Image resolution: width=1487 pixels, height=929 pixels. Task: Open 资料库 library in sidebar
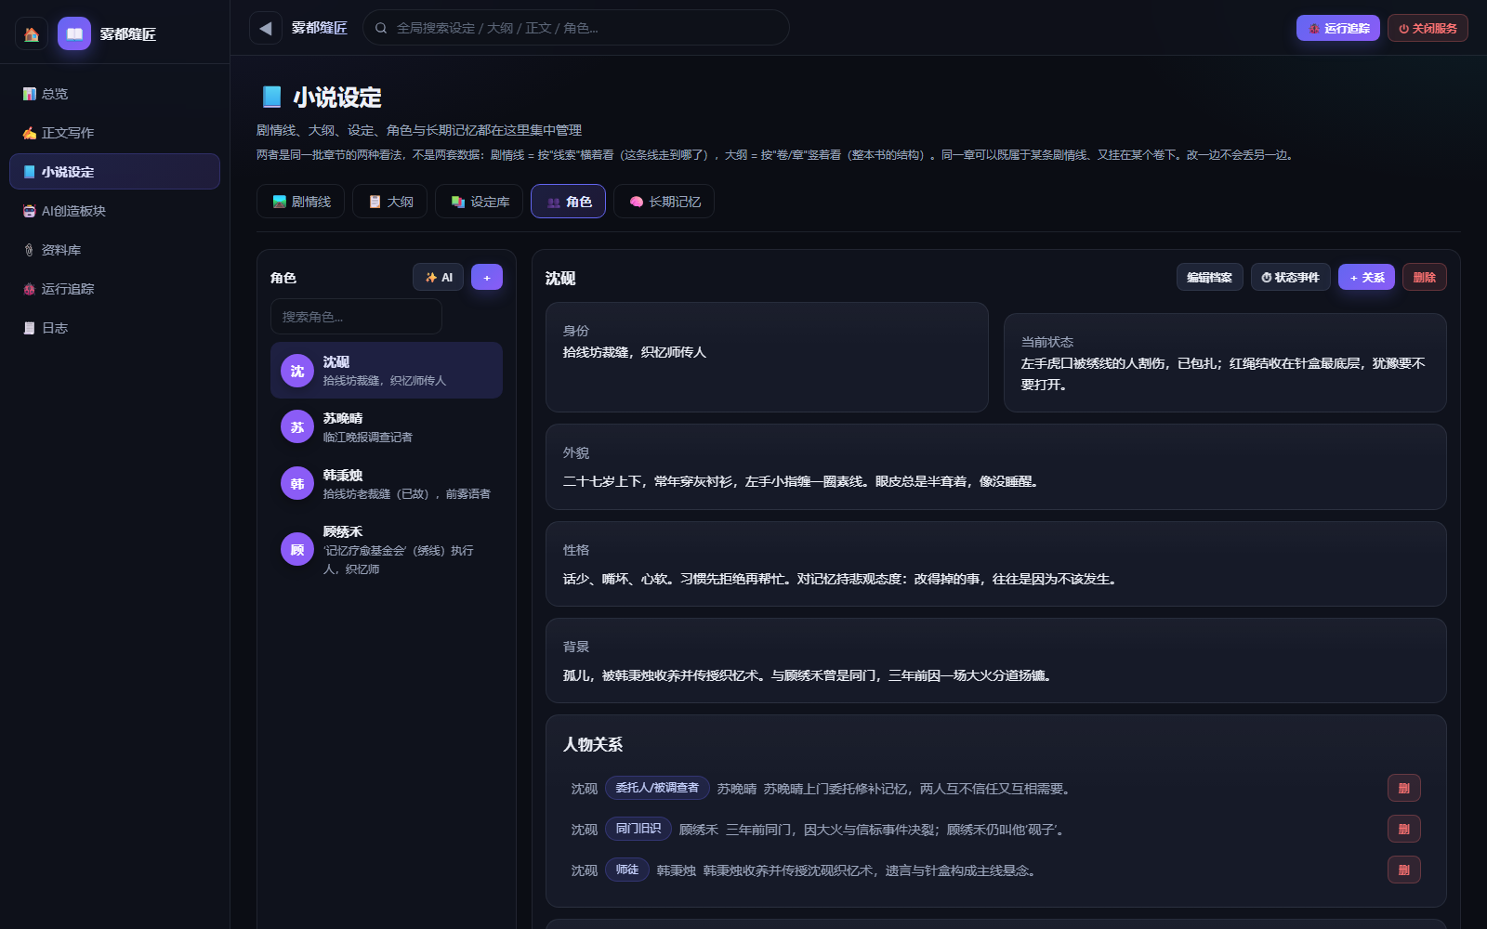tap(114, 250)
